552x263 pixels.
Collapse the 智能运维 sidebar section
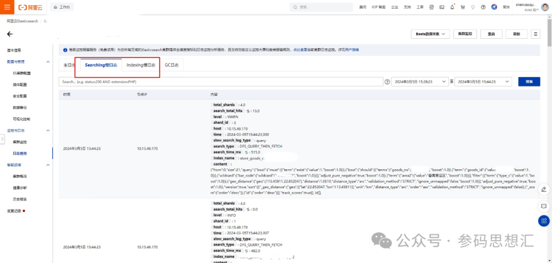[48, 165]
